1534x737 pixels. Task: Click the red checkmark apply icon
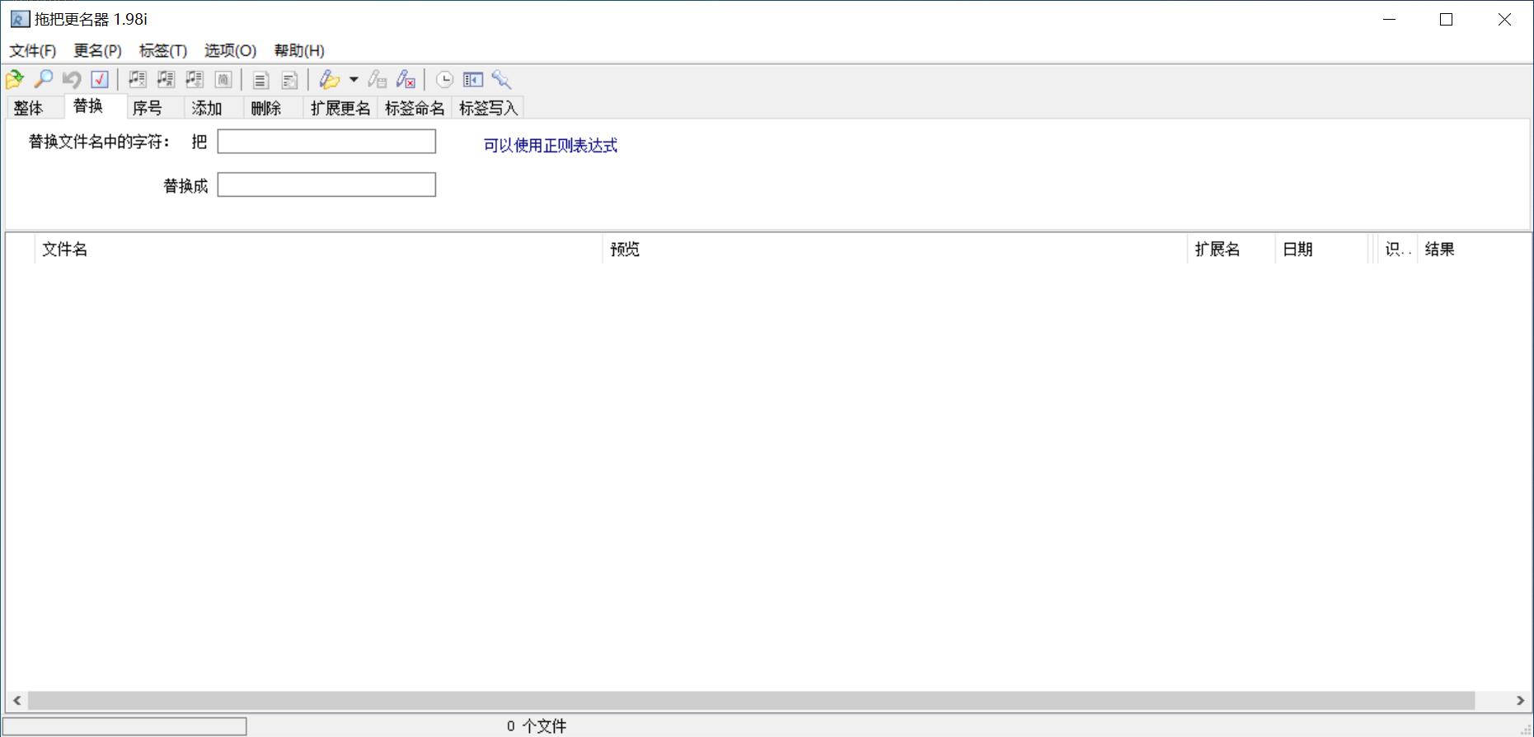point(100,80)
